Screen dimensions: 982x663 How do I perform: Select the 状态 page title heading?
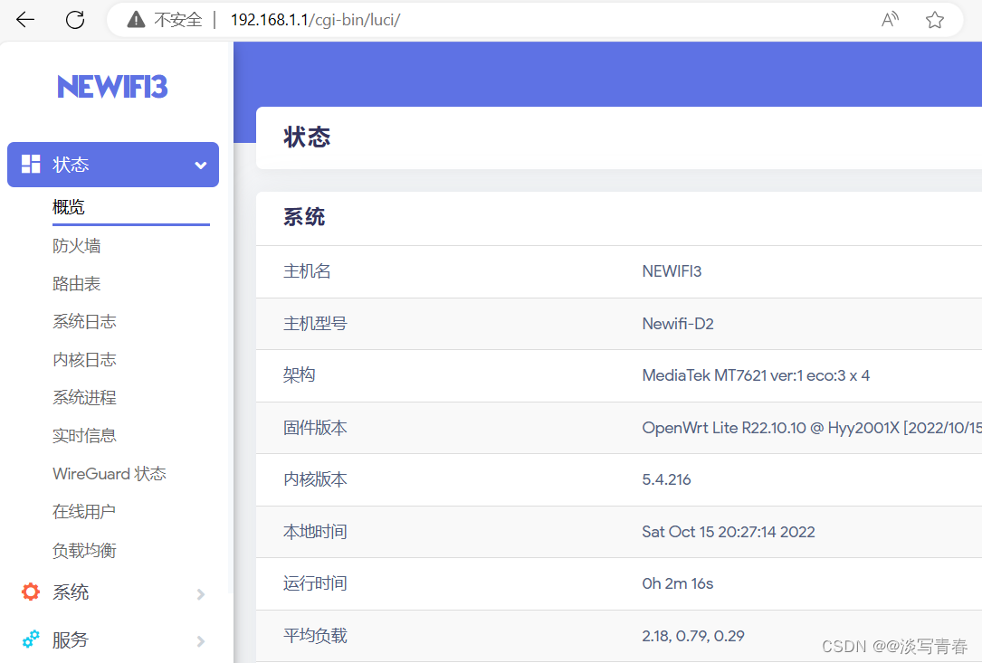[x=307, y=137]
